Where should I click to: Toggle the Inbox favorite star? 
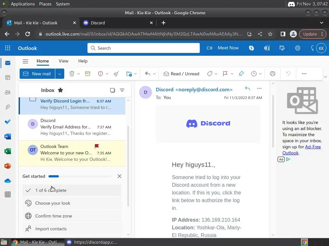[x=60, y=90]
